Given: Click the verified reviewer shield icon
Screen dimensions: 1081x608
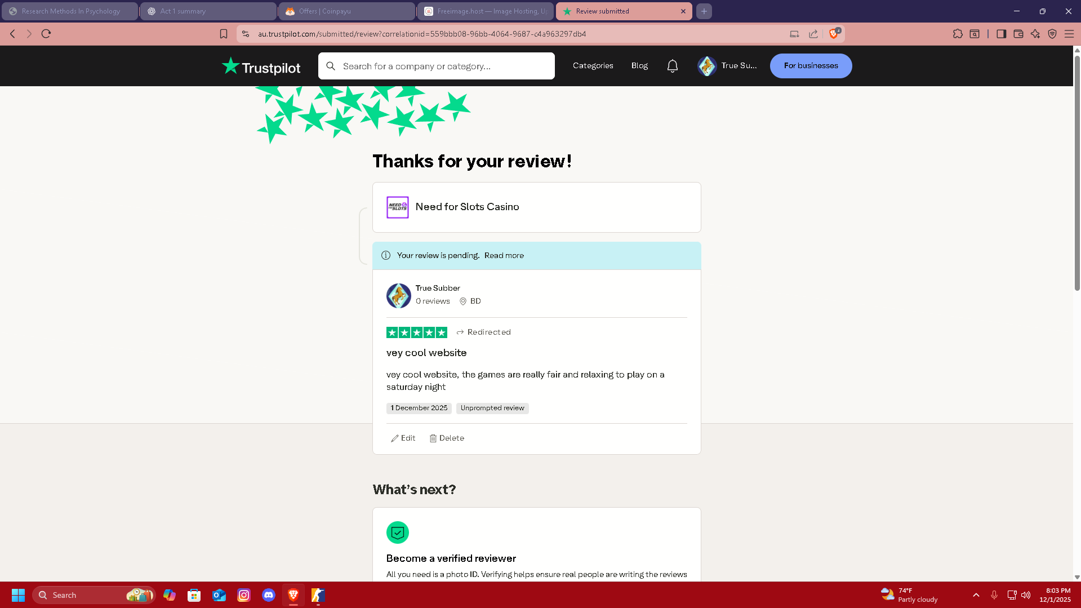Looking at the screenshot, I should (x=398, y=532).
